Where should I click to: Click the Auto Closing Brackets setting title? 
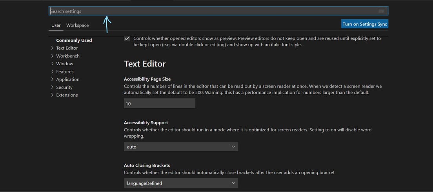point(147,165)
